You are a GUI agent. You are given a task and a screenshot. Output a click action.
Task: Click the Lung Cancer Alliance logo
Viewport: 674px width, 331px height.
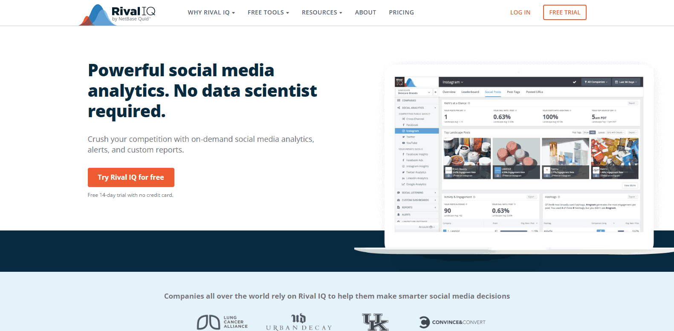pos(222,322)
